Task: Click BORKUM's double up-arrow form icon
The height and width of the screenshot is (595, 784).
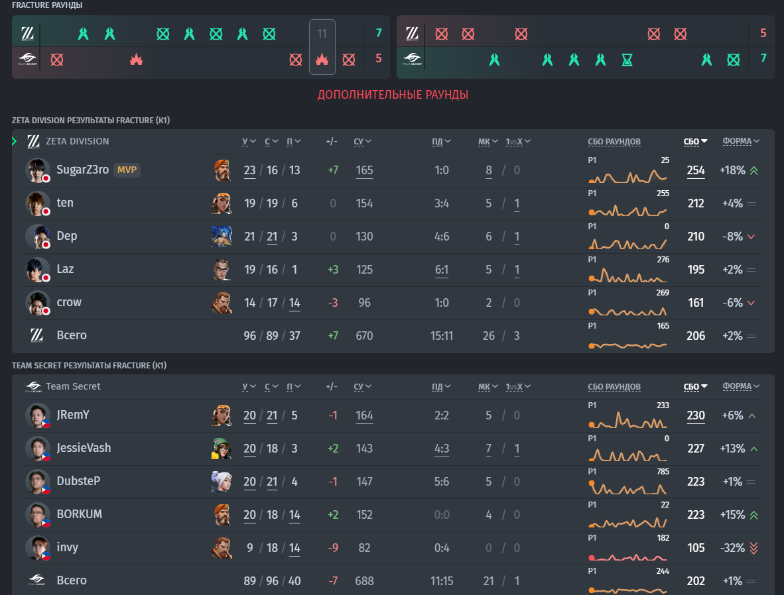Action: pyautogui.click(x=754, y=515)
